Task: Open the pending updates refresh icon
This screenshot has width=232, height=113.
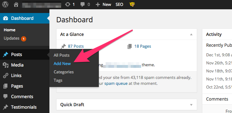Action: 68,4
